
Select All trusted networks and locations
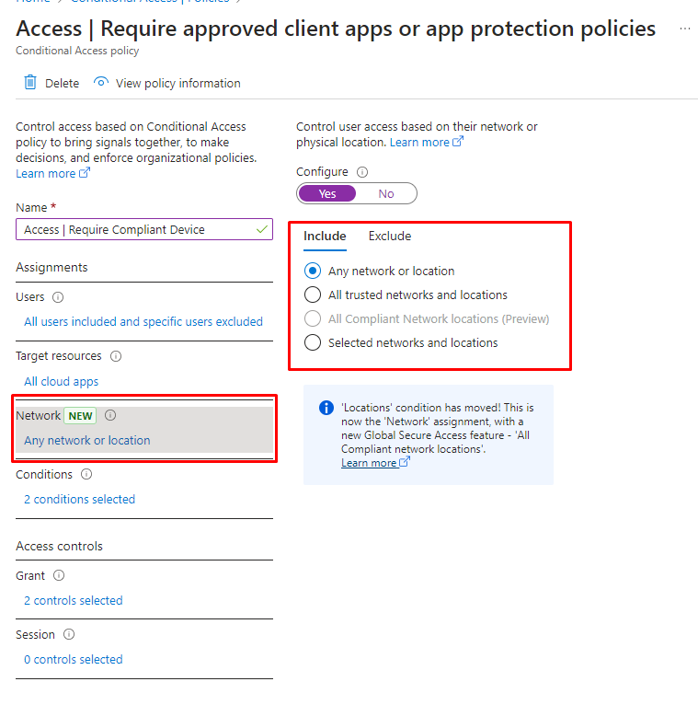coord(312,295)
